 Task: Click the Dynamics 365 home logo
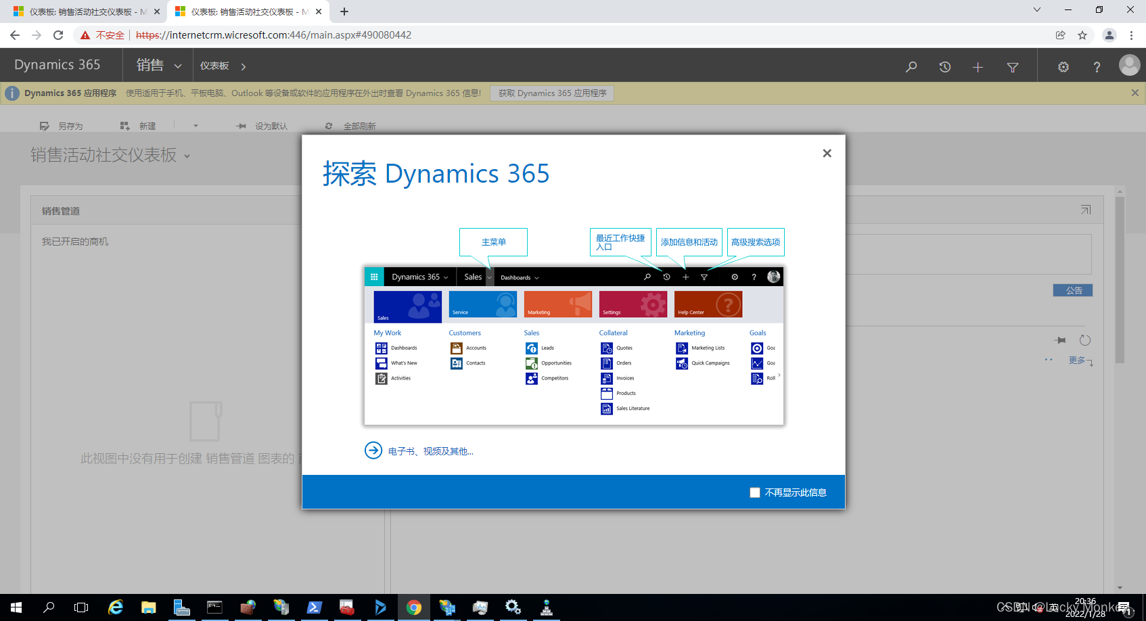click(58, 65)
